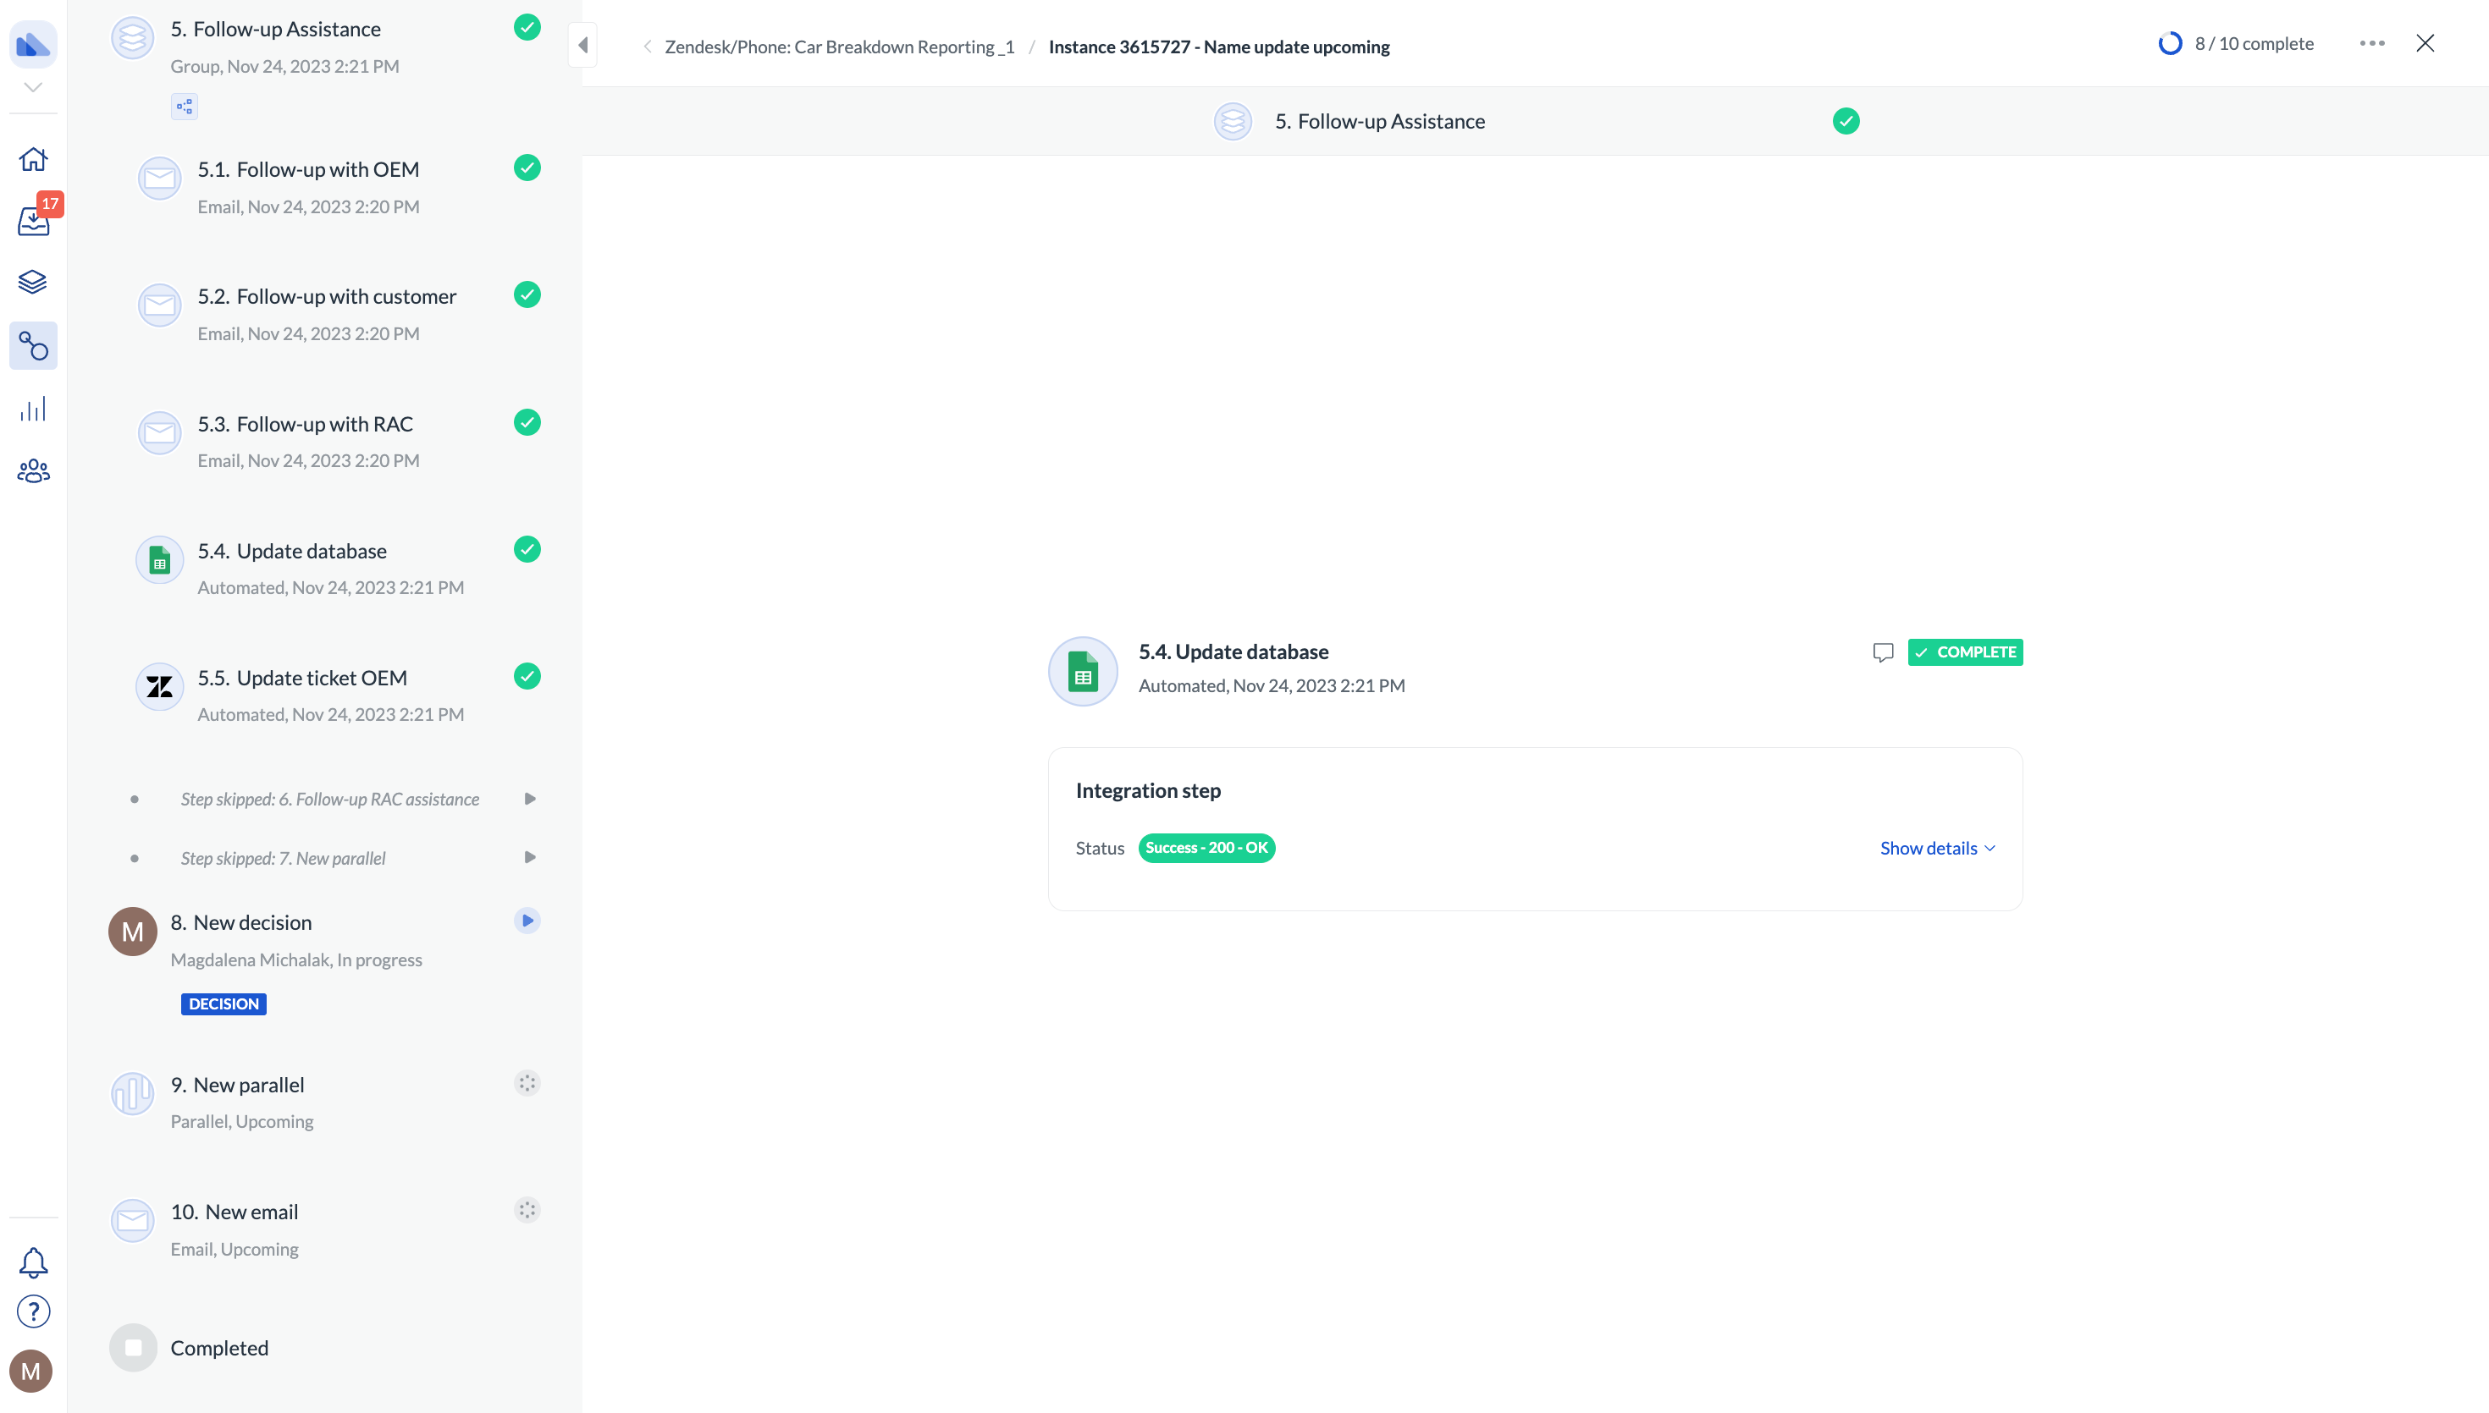Open Zendesk/Phone: Car Breakdown Reporting breadcrumb
This screenshot has width=2489, height=1413.
tap(839, 47)
